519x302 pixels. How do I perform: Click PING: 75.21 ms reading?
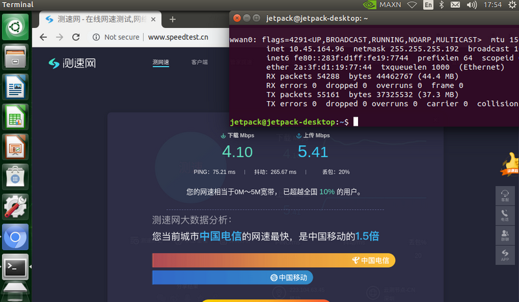point(215,172)
